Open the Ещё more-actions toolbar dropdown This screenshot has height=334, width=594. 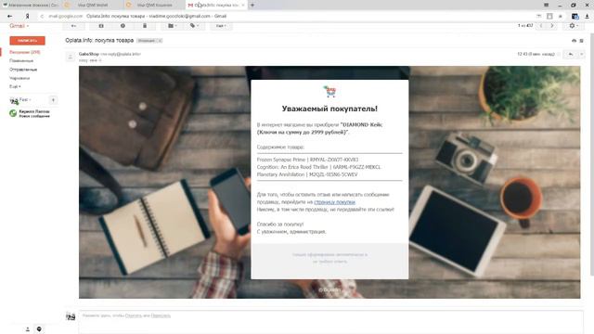(x=221, y=26)
